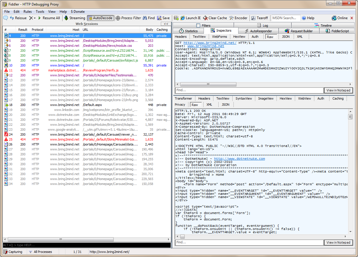The width and height of the screenshot is (358, 257).
Task: Open the File menu
Action: (7, 12)
